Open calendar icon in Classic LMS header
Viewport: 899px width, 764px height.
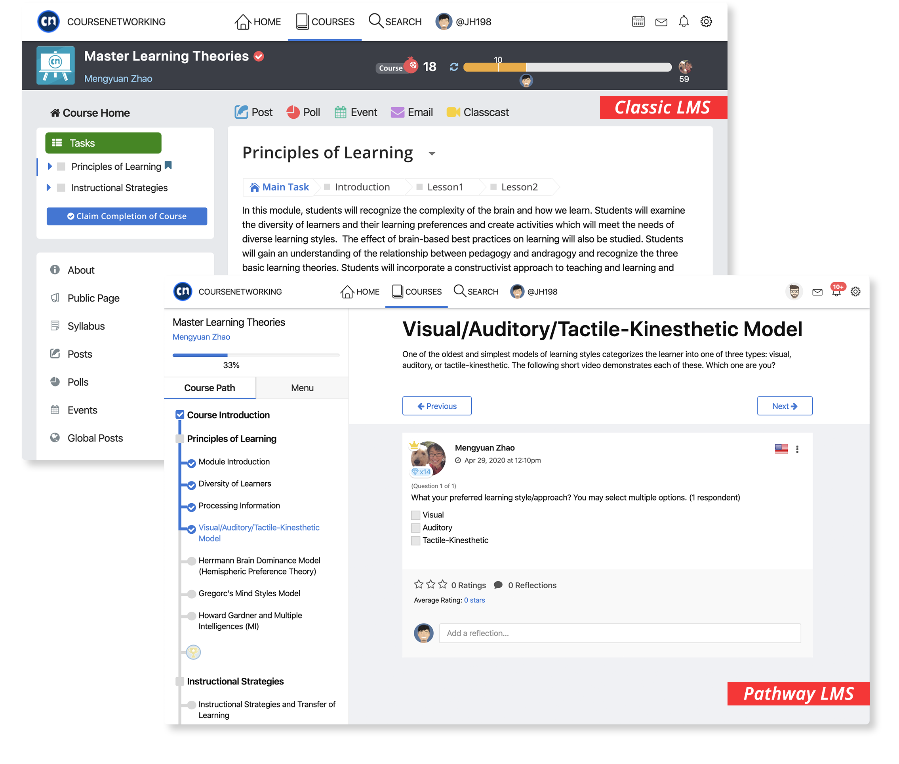[x=638, y=21]
